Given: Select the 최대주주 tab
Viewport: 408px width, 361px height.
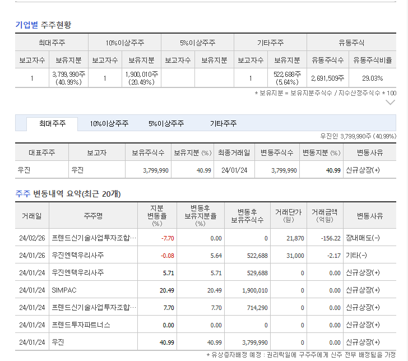Looking at the screenshot, I should 52,123.
